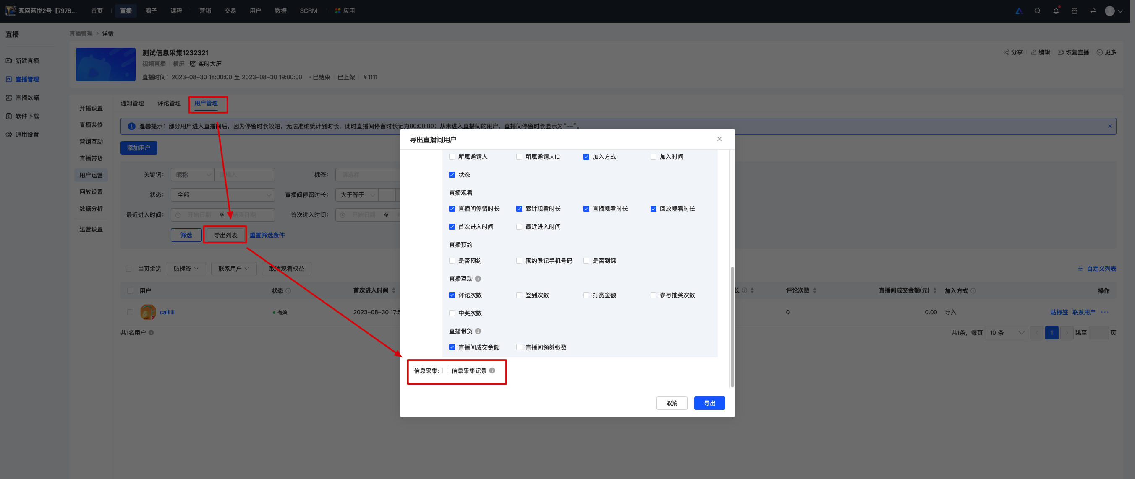This screenshot has height=479, width=1135.
Task: Toggle 当页全选 checkbox
Action: click(x=128, y=268)
